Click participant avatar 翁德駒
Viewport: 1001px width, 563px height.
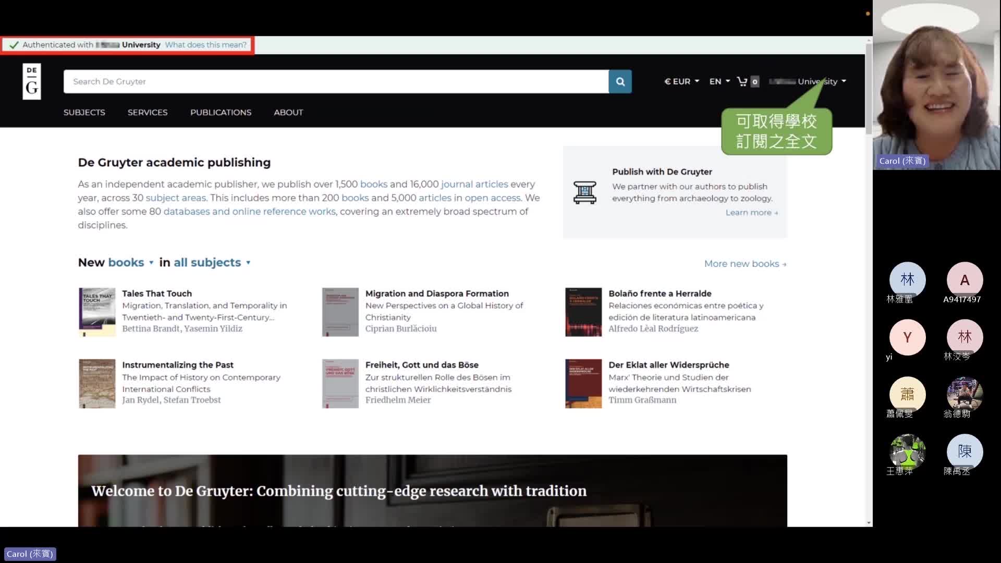pyautogui.click(x=965, y=395)
